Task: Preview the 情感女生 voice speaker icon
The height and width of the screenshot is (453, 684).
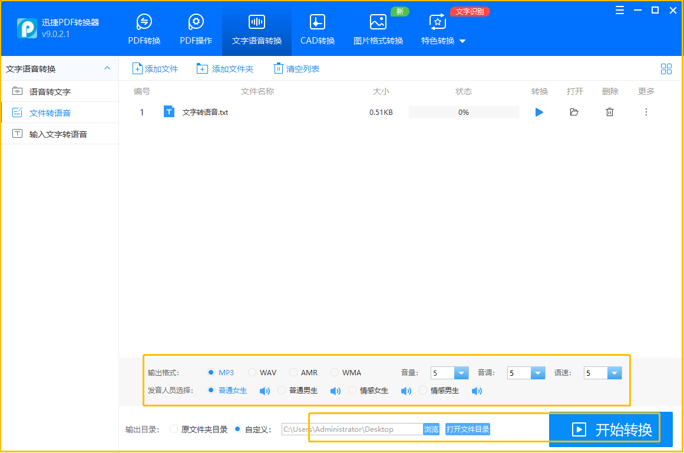Action: pos(406,391)
